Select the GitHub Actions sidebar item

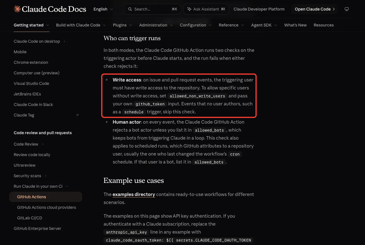coord(46,197)
